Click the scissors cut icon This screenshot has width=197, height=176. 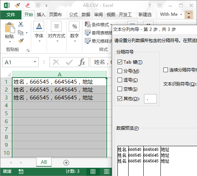tap(21, 24)
